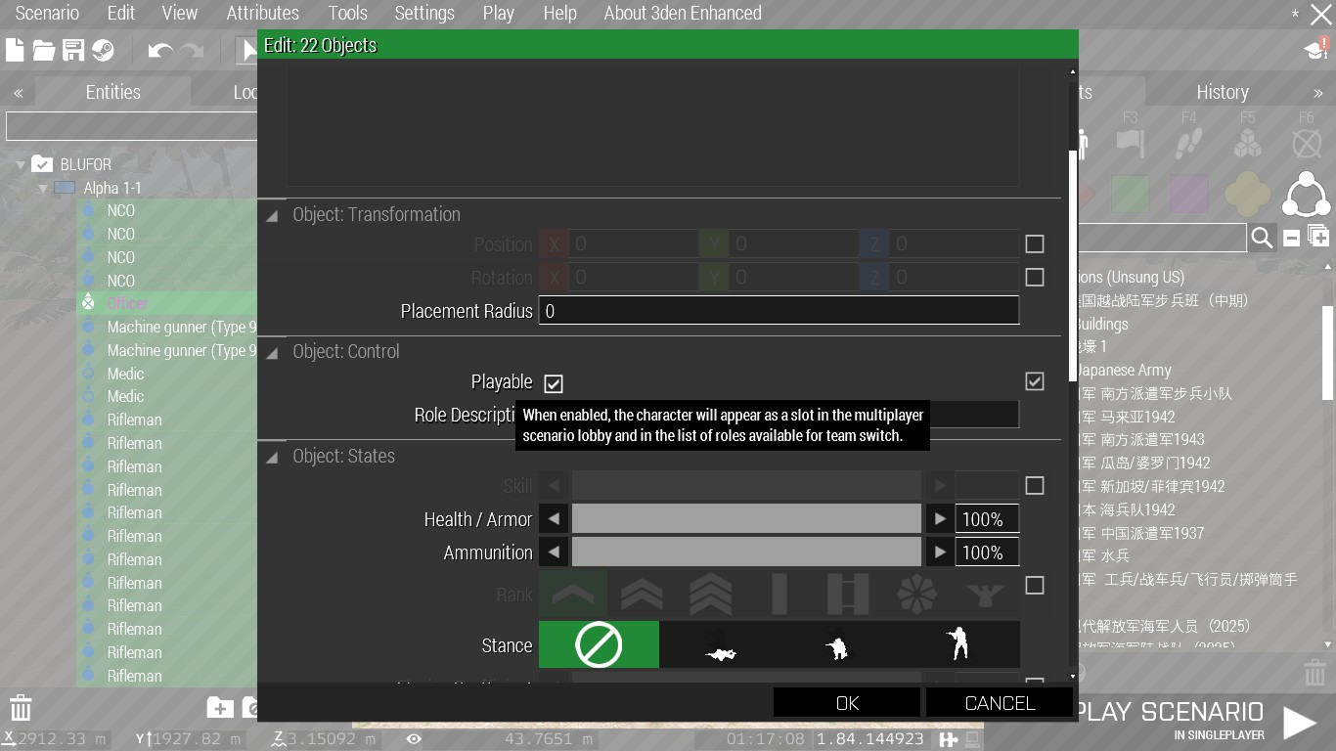Collapse the Object: States section
1336x751 pixels.
coord(272,458)
